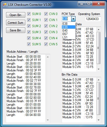107x127 pixels.
Task: Click 'Module 4 CVN : 4F B8' in Bin File Data
Action: point(78,110)
